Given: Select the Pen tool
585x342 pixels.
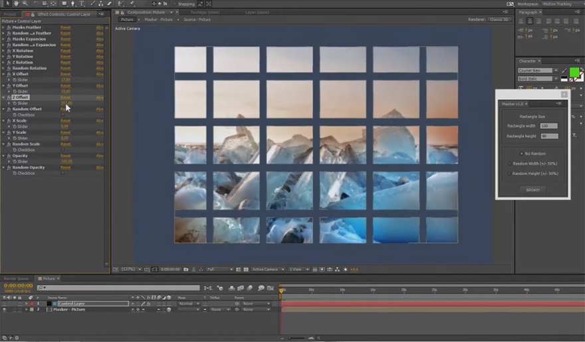Looking at the screenshot, I should pos(72,3).
